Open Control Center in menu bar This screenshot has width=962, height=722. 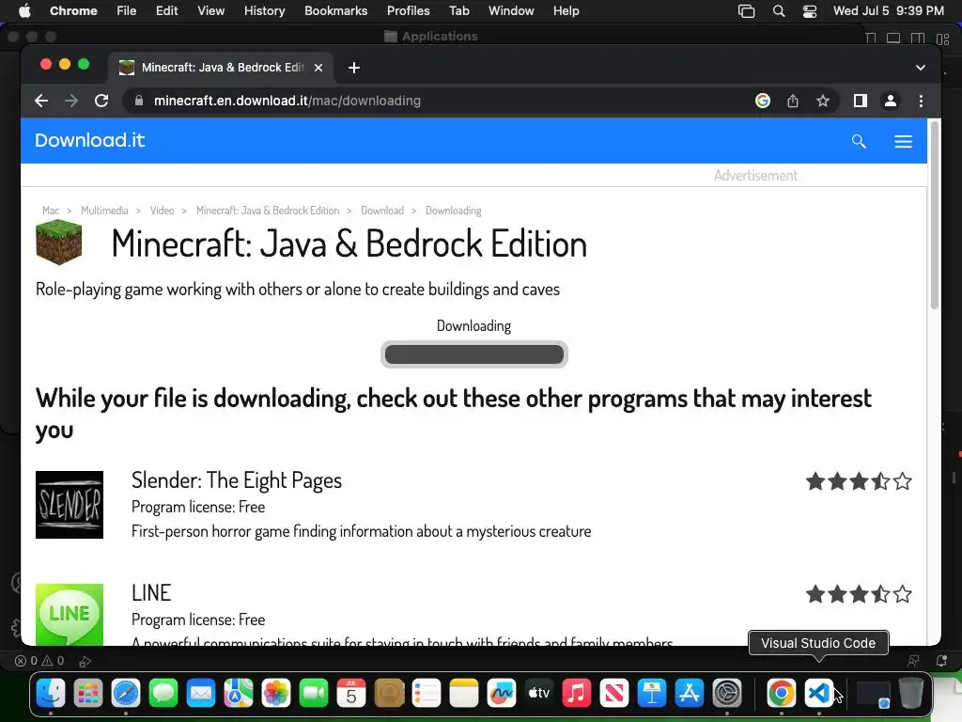[x=810, y=11]
